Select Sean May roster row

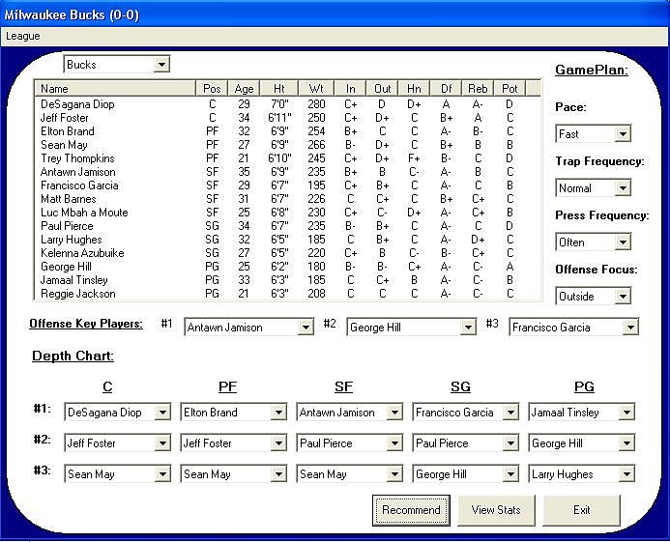287,145
